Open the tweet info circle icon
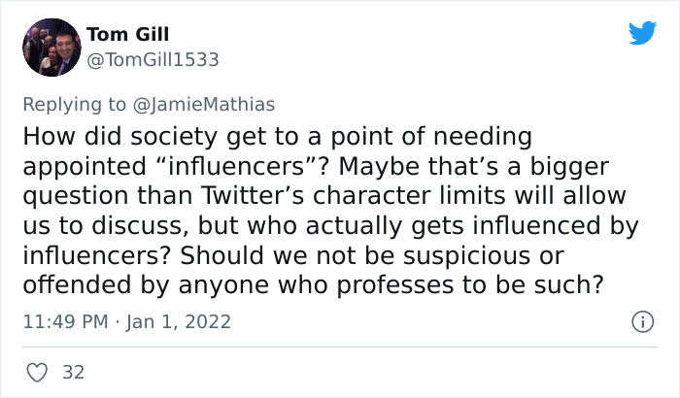This screenshot has height=398, width=680. point(642,321)
